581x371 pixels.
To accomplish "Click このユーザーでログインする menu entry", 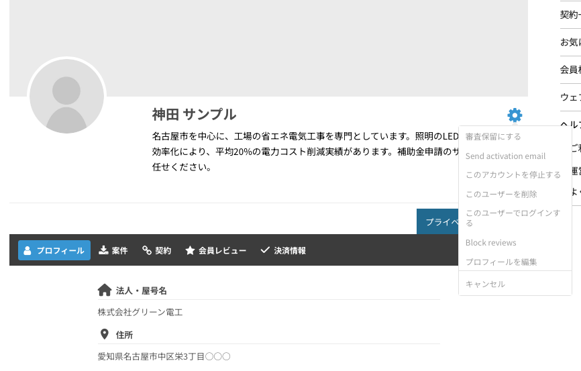I will pyautogui.click(x=513, y=217).
